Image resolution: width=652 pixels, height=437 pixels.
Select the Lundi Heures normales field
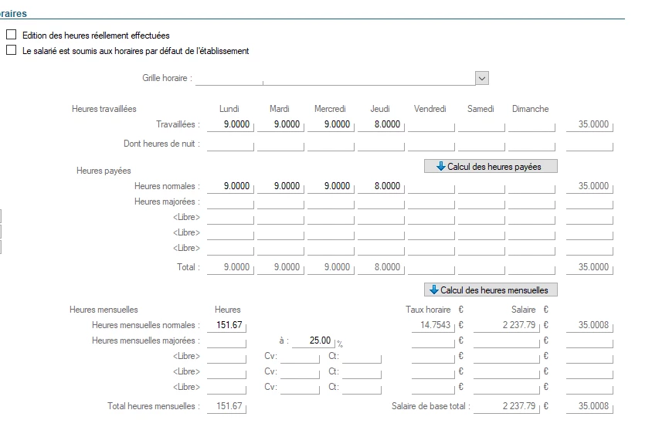coord(230,187)
